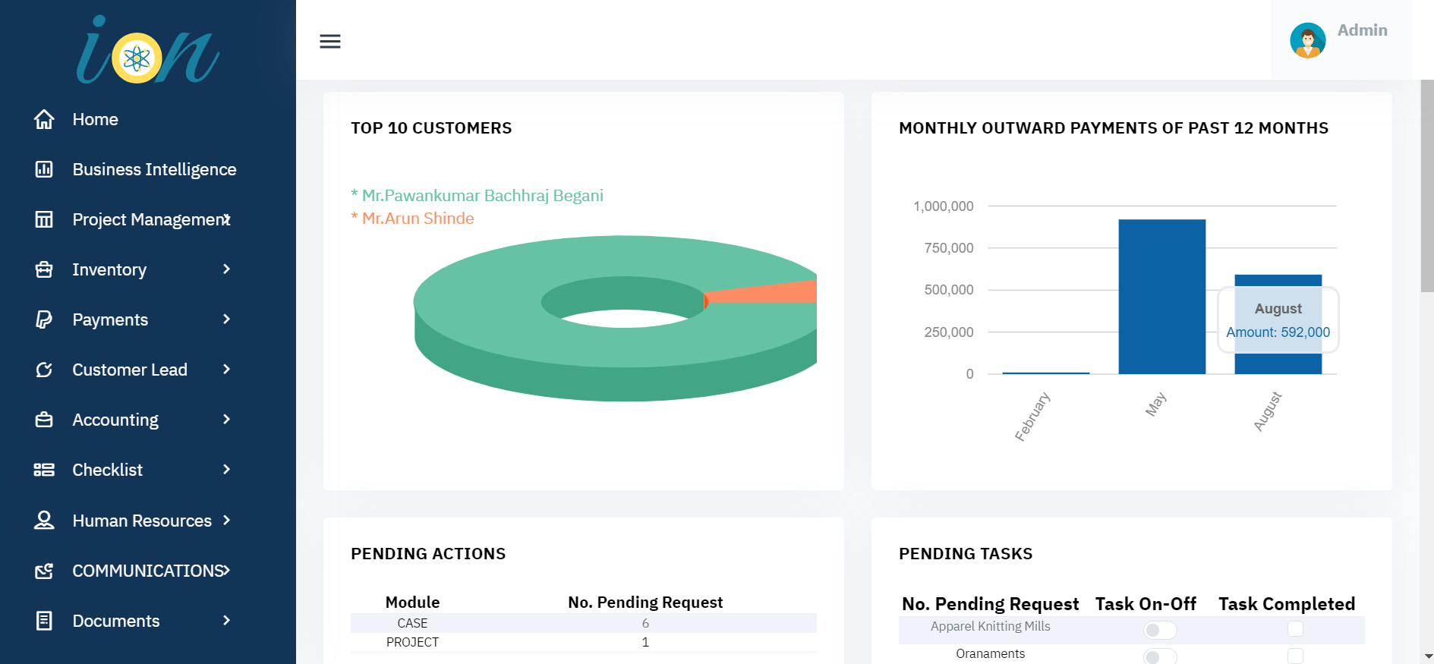Click the Accounting briefcase icon
The image size is (1434, 664).
coord(44,420)
